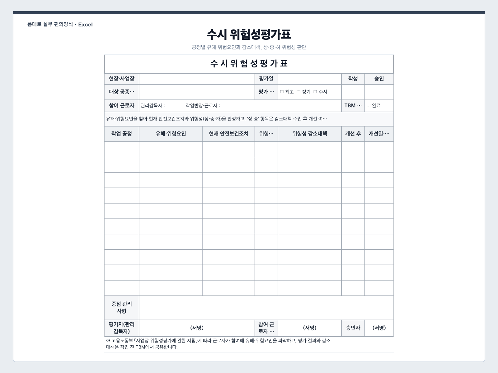Check the 수시 evaluation type box
This screenshot has height=373, width=498.
pos(315,92)
